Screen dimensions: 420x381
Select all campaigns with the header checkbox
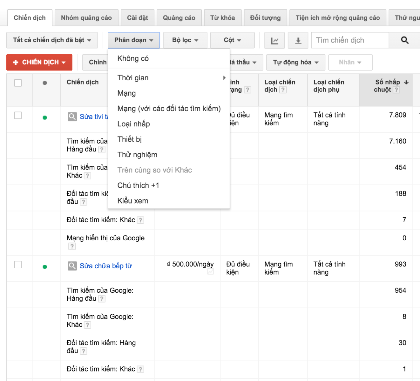18,83
